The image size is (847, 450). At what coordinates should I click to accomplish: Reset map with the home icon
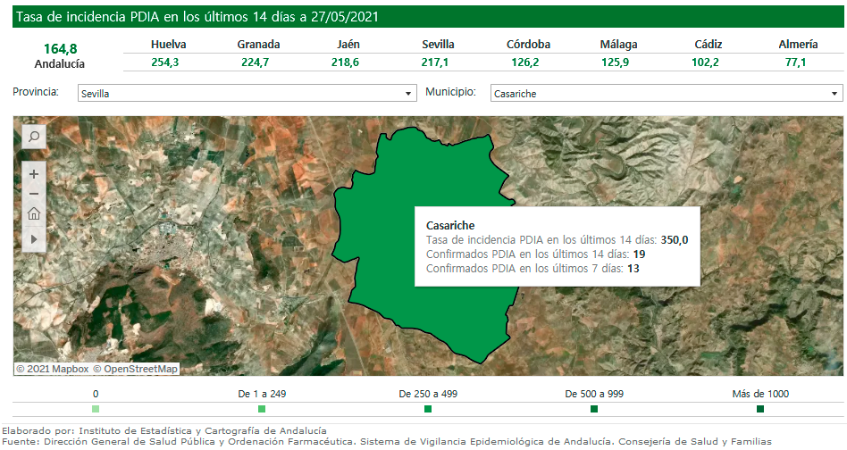[34, 213]
